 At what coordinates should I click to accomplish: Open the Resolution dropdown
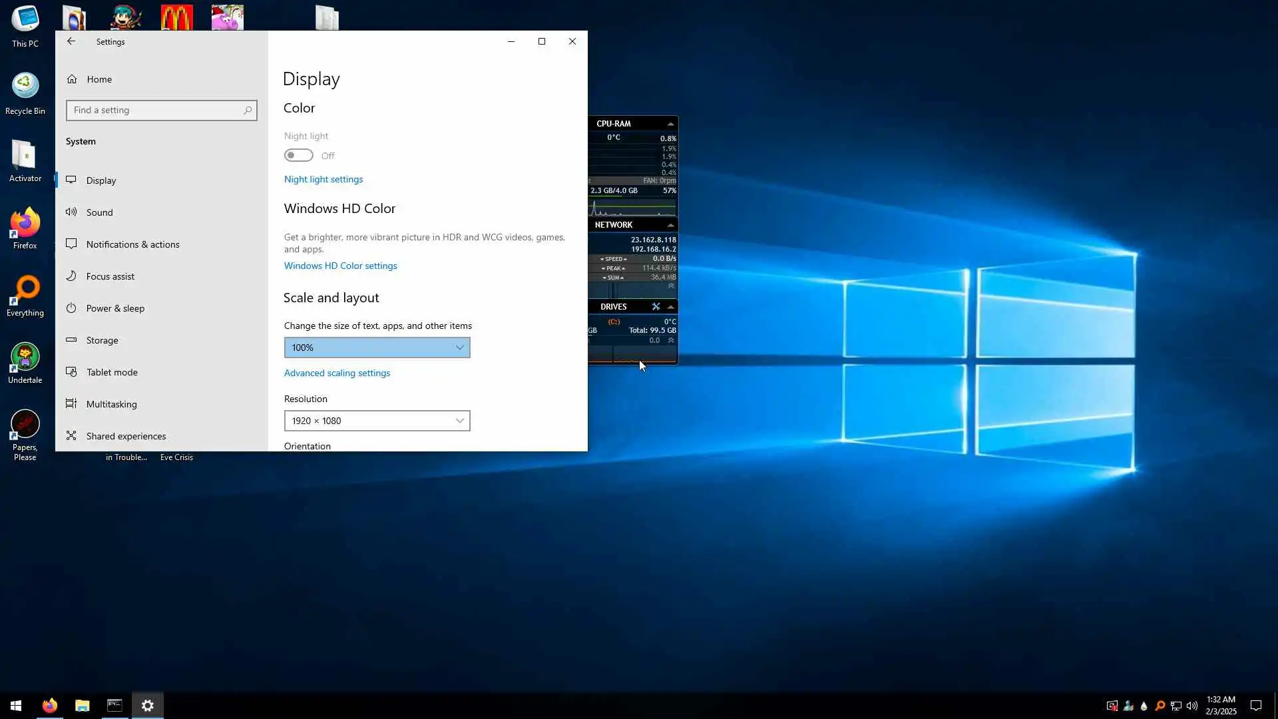(x=377, y=421)
